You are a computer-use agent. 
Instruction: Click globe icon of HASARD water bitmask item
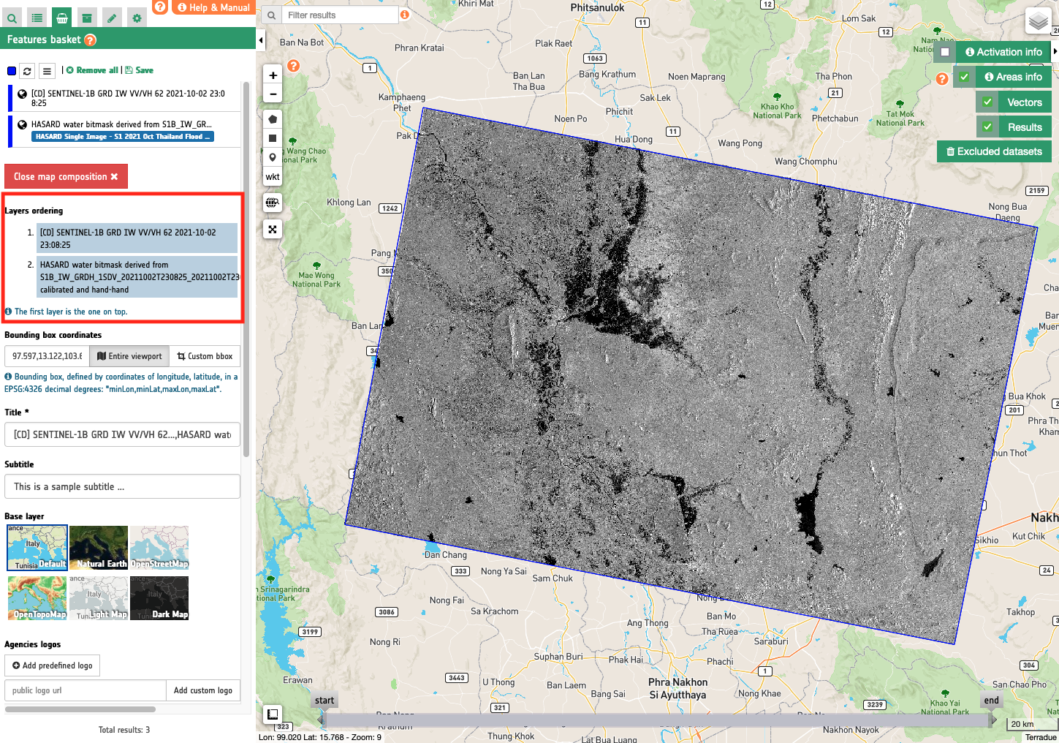pyautogui.click(x=22, y=124)
